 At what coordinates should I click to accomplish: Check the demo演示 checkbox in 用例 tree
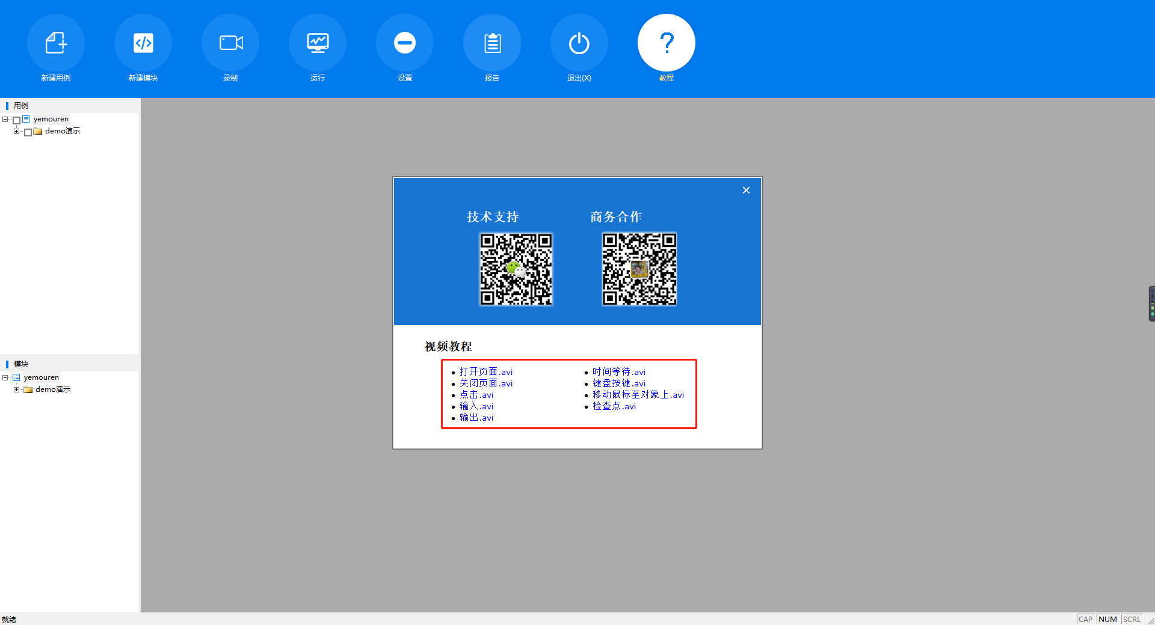pyautogui.click(x=28, y=132)
